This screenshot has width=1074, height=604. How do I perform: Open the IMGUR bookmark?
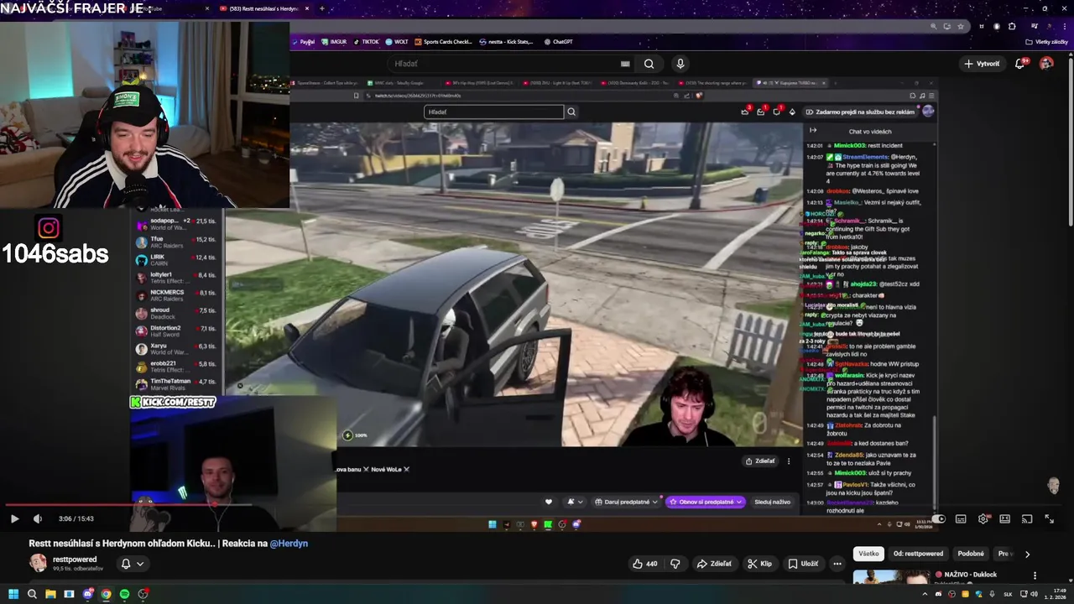pyautogui.click(x=334, y=41)
